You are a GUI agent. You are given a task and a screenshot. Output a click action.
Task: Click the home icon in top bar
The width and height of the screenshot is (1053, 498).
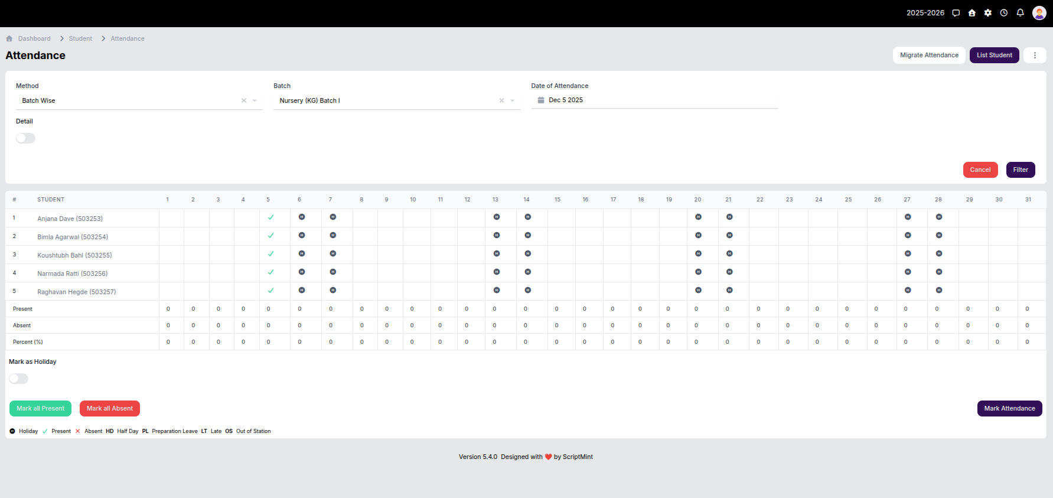point(972,13)
